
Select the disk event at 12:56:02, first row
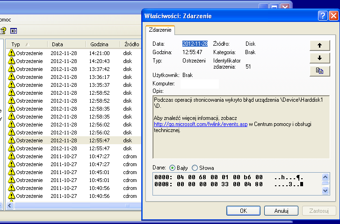click(74, 125)
